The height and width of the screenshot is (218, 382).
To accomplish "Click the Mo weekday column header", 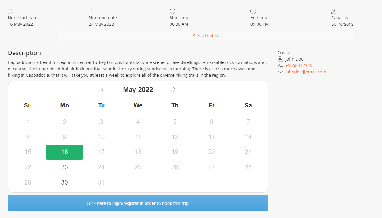I will click(x=64, y=105).
